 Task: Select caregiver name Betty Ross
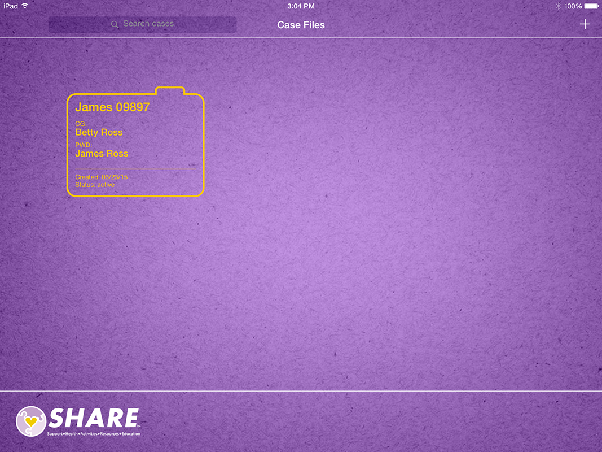(x=99, y=132)
